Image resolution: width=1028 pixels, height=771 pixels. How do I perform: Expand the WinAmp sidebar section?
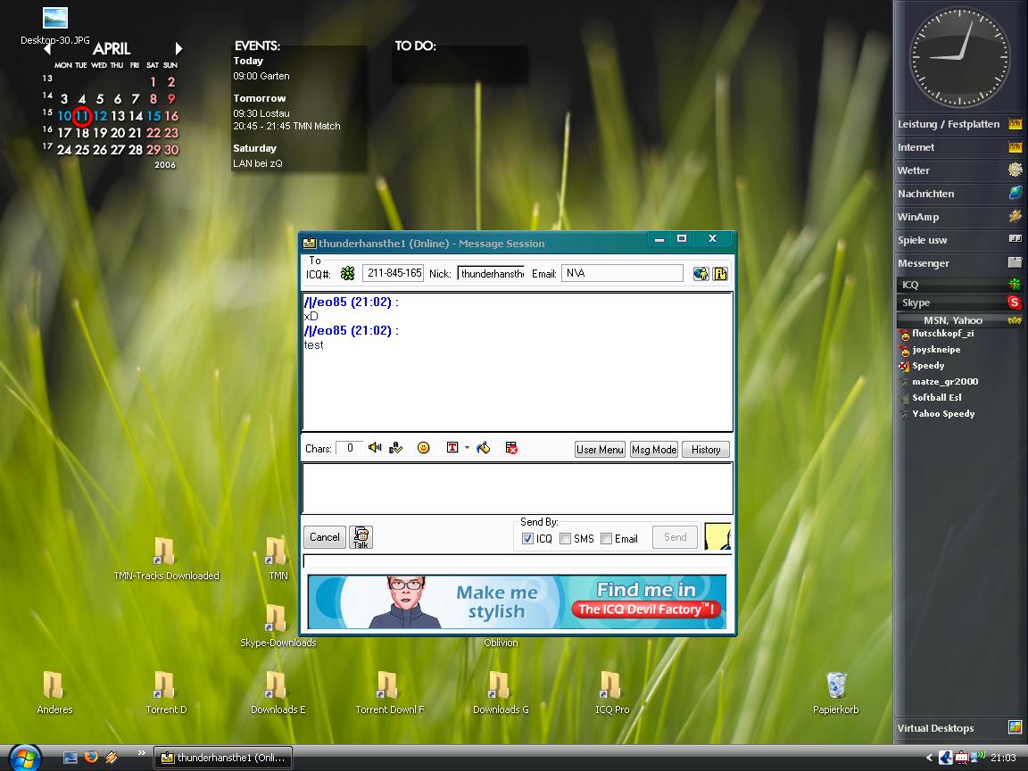[959, 217]
